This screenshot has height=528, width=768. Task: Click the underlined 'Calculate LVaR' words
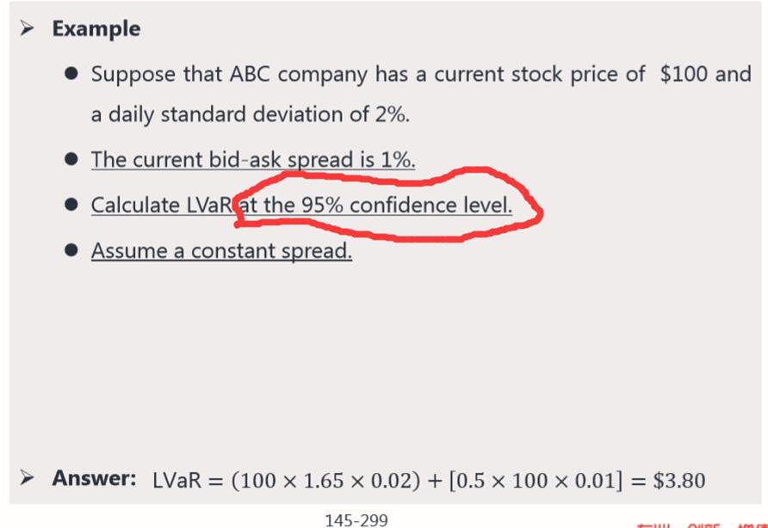pyautogui.click(x=161, y=205)
